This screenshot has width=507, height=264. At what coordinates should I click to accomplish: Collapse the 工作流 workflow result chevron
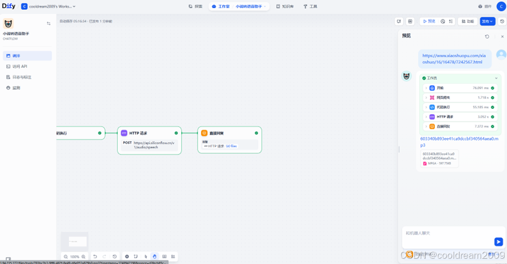point(496,78)
